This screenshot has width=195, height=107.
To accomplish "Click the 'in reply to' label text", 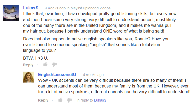I will point(85,100).
